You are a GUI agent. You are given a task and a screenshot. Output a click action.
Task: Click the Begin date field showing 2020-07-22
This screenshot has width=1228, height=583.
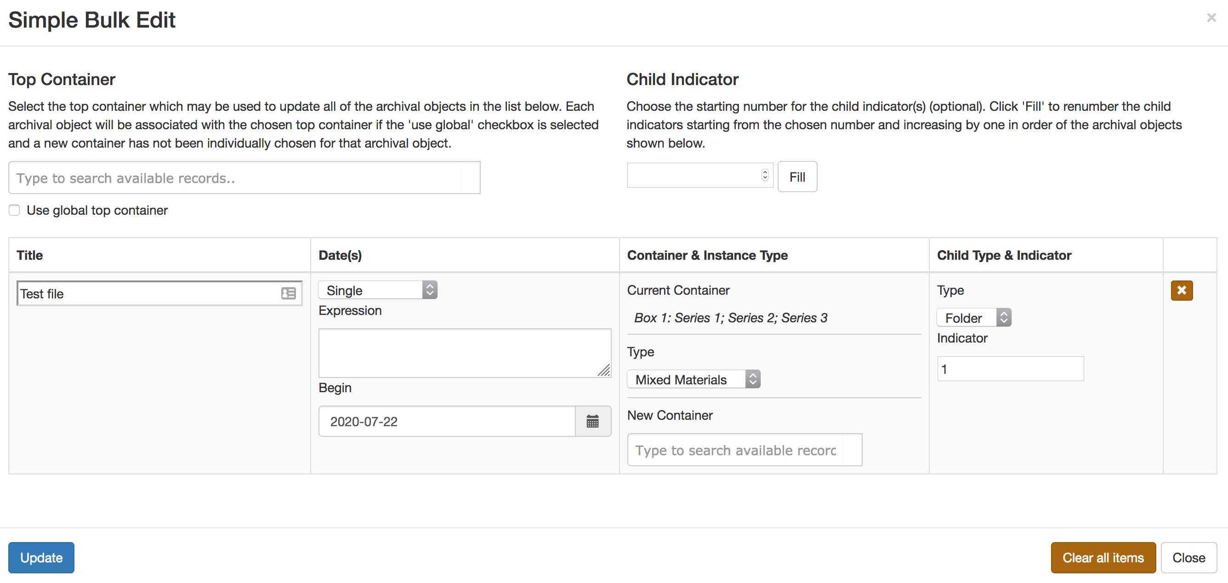446,421
